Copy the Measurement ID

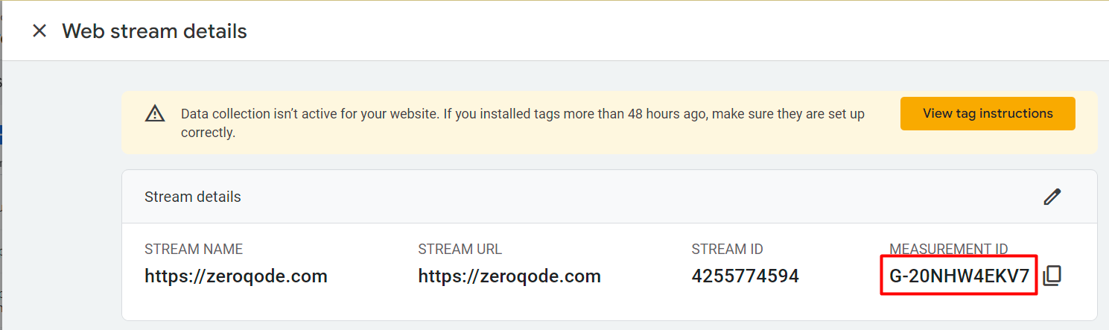[x=1052, y=276]
